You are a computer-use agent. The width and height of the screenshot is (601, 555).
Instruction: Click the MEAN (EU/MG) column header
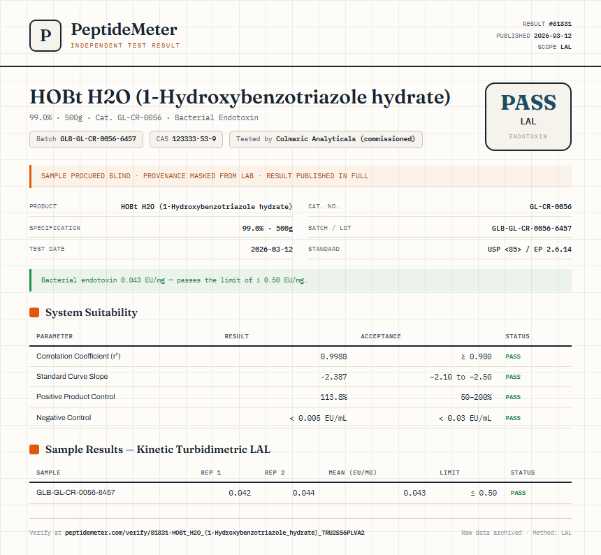353,473
